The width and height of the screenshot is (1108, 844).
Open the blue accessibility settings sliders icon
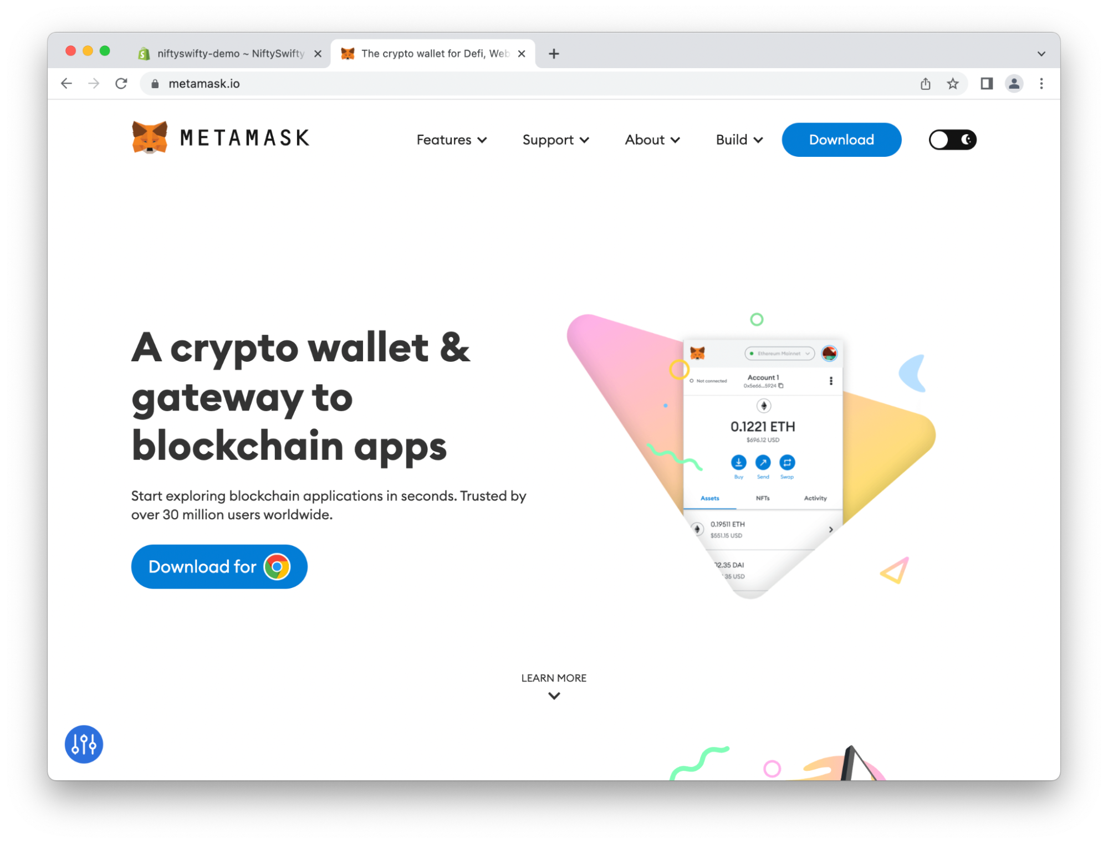(x=84, y=744)
